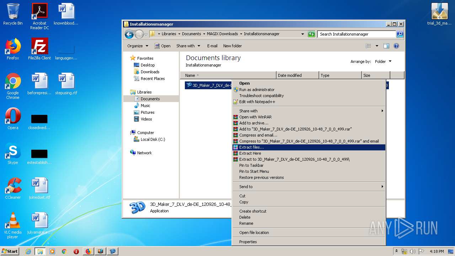Open Recycle Bin desktop icon
Image resolution: width=455 pixels, height=256 pixels.
[x=13, y=14]
